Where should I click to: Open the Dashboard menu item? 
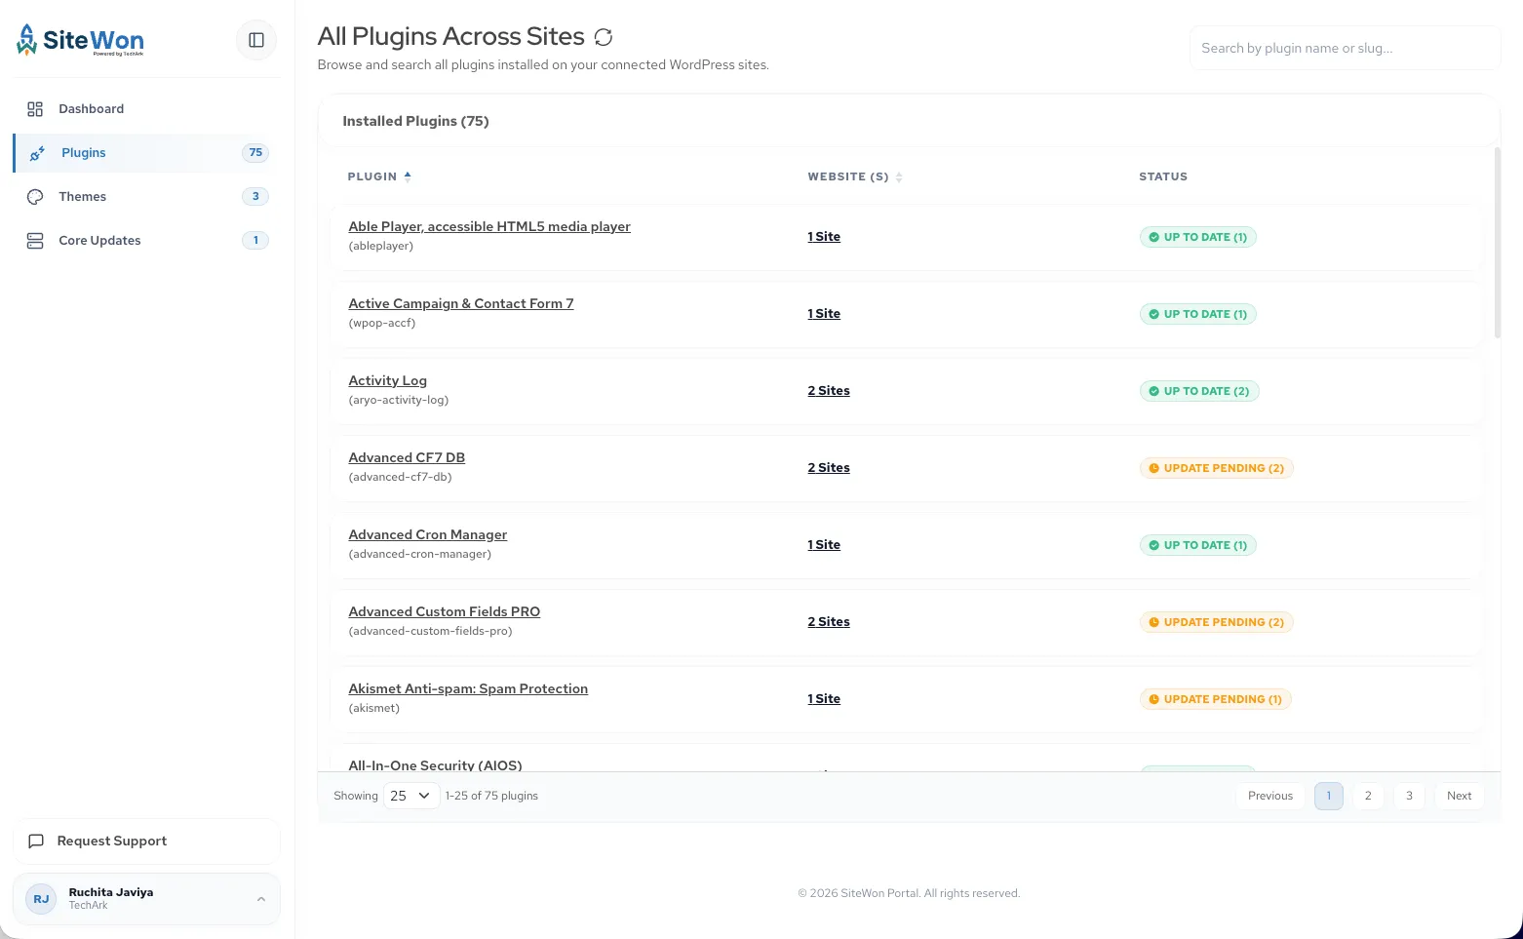(x=146, y=109)
